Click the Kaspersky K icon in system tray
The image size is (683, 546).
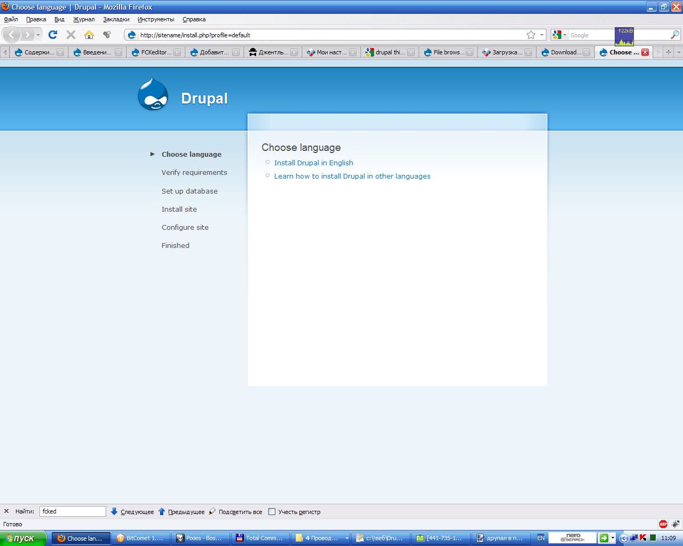click(x=643, y=538)
